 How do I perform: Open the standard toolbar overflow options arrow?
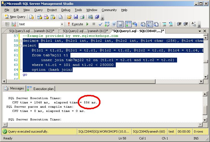[x=102, y=17]
